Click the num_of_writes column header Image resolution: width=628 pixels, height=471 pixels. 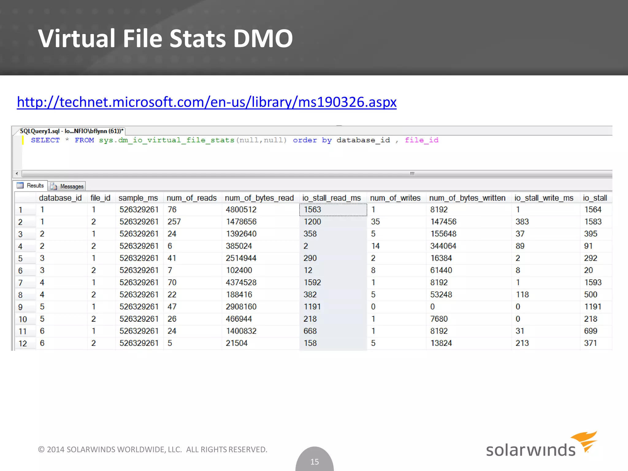point(395,198)
